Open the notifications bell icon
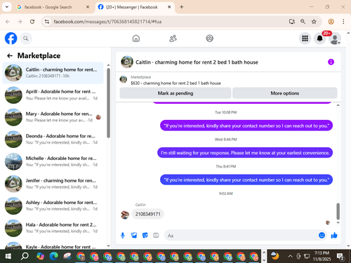The height and width of the screenshot is (263, 351). coord(320,39)
